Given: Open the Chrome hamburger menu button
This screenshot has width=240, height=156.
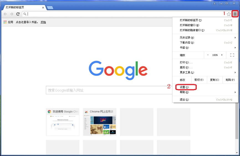Looking at the screenshot, I should 235,14.
